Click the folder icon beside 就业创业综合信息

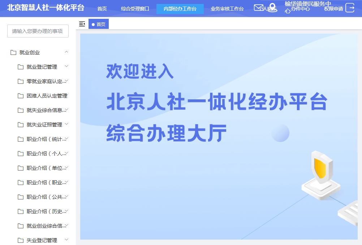(x=21, y=225)
